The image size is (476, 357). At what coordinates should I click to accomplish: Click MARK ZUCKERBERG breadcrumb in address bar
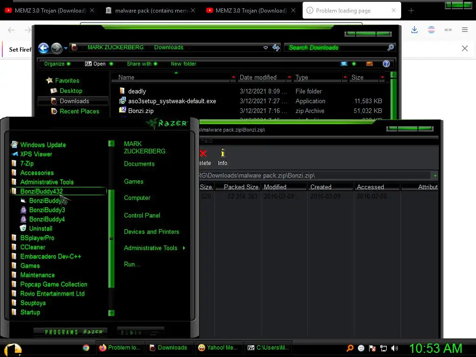pos(116,47)
